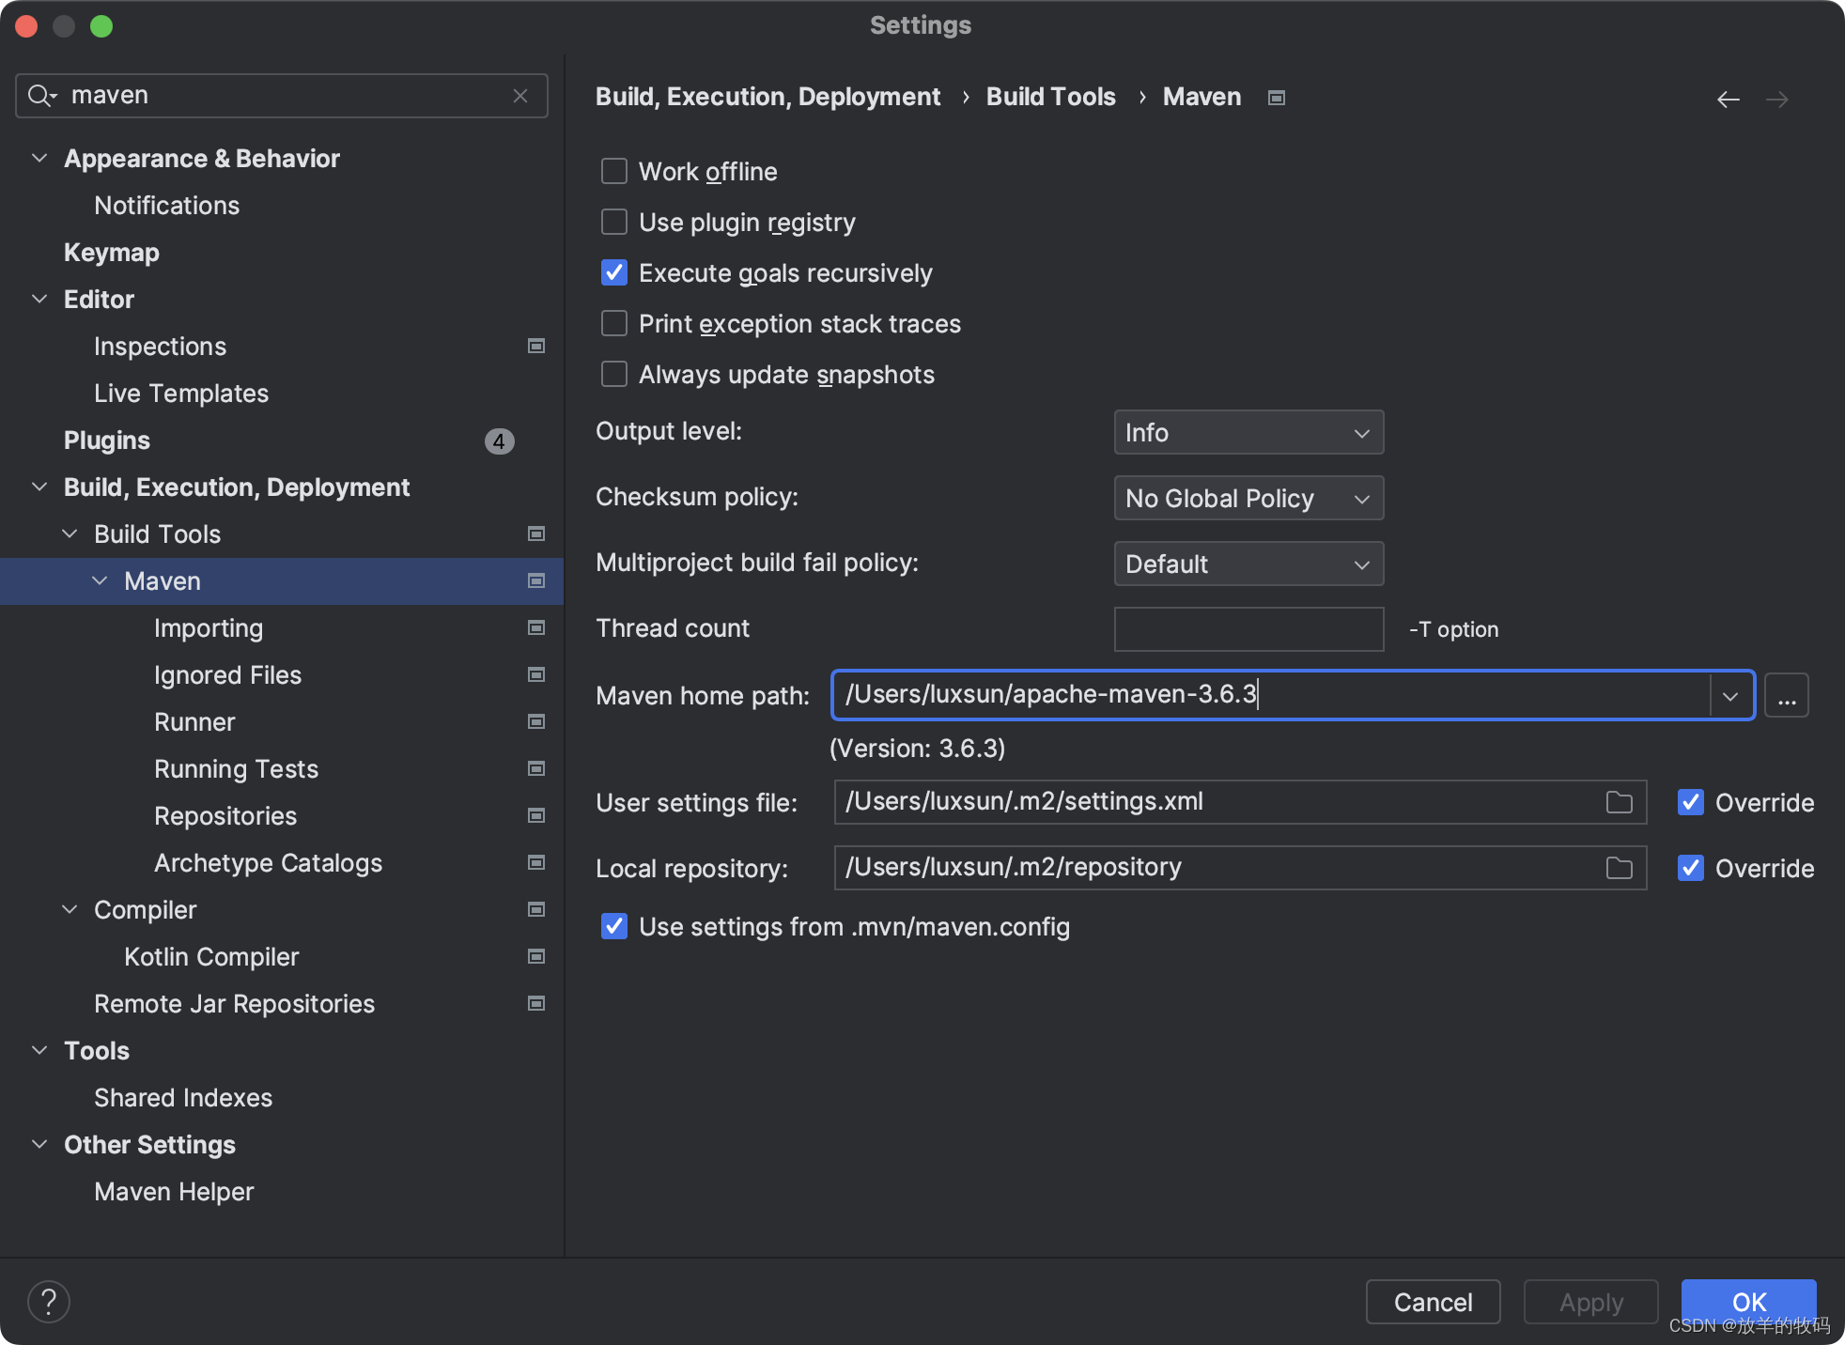Viewport: 1845px width, 1345px height.
Task: Click ellipsis browse button for Maven home
Action: (x=1786, y=696)
